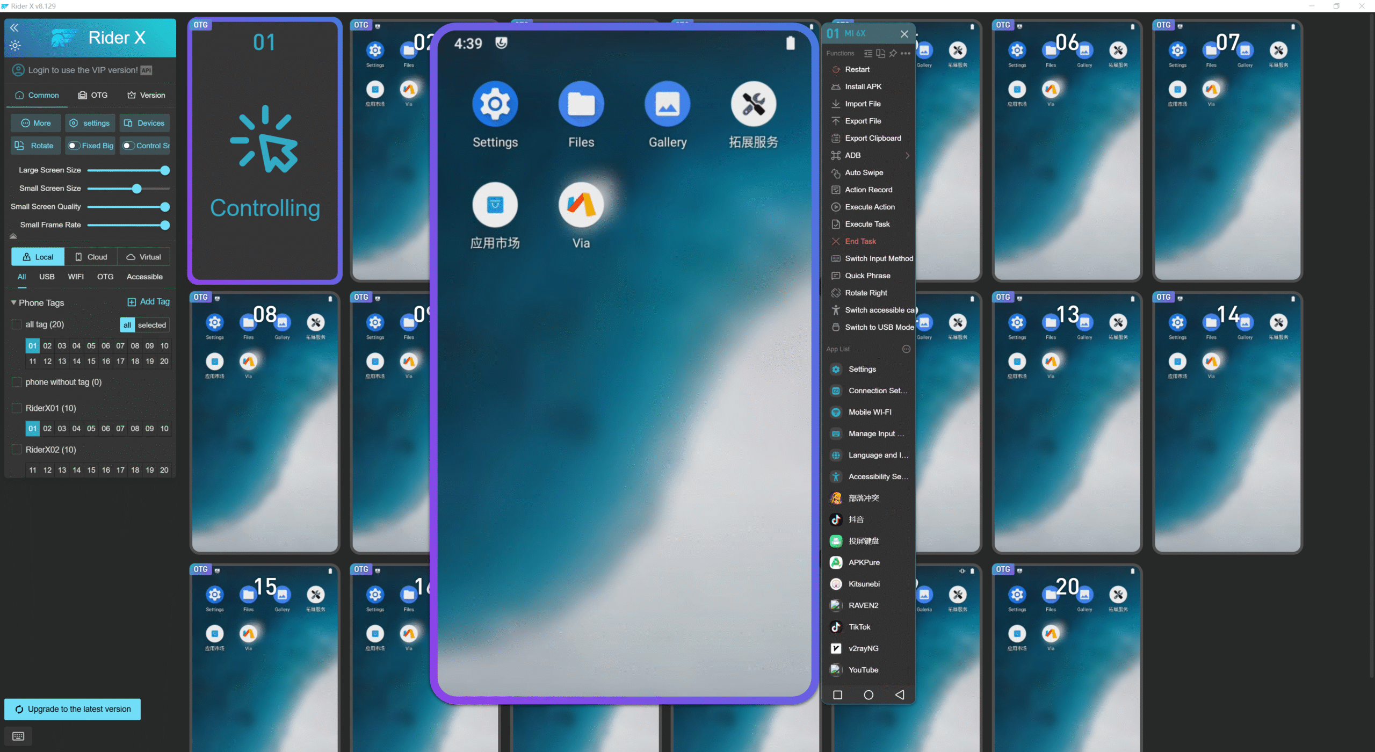Viewport: 1375px width, 752px height.
Task: Select the 'all' toggle beside selected
Action: coord(127,325)
